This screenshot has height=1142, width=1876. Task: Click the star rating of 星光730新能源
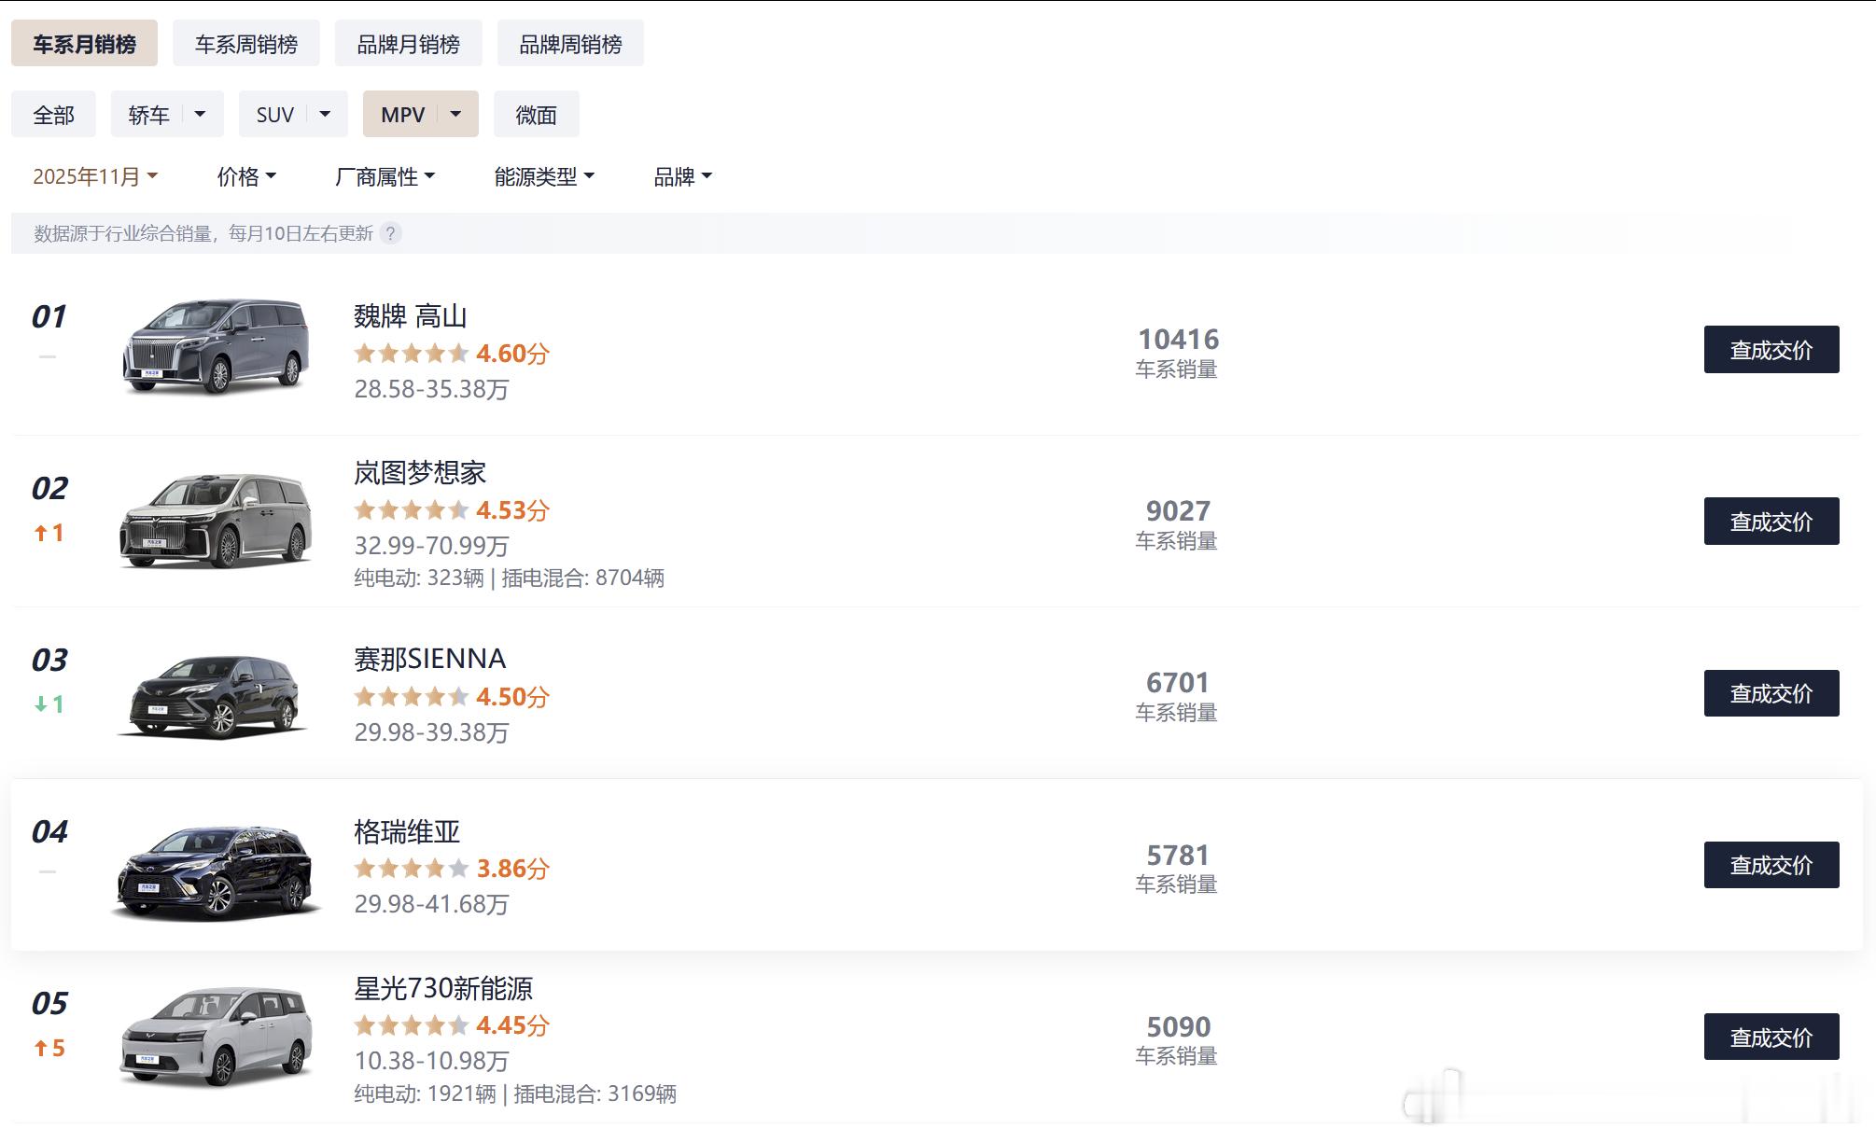point(411,1024)
